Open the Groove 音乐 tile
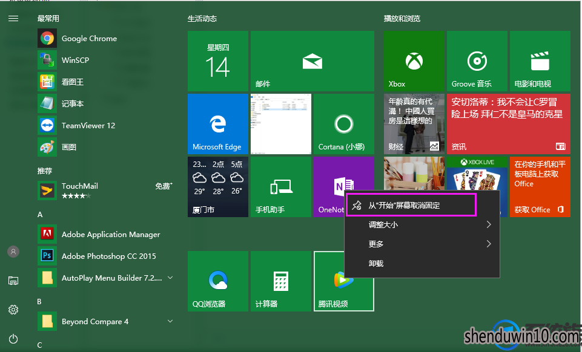Image resolution: width=582 pixels, height=352 pixels. [x=477, y=61]
